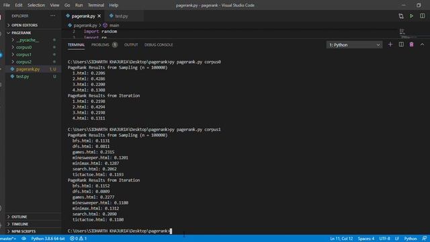Expand the corpus0 folder

pyautogui.click(x=33, y=47)
